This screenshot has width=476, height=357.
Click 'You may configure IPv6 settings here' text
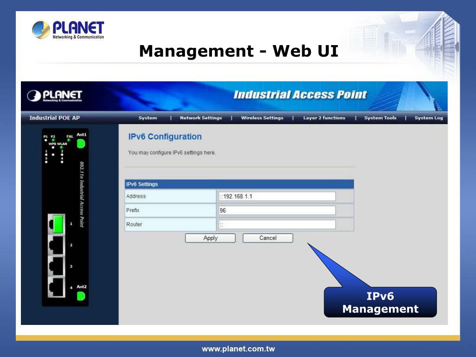(172, 152)
